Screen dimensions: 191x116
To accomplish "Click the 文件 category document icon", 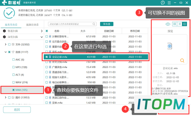I will click(x=13, y=44).
